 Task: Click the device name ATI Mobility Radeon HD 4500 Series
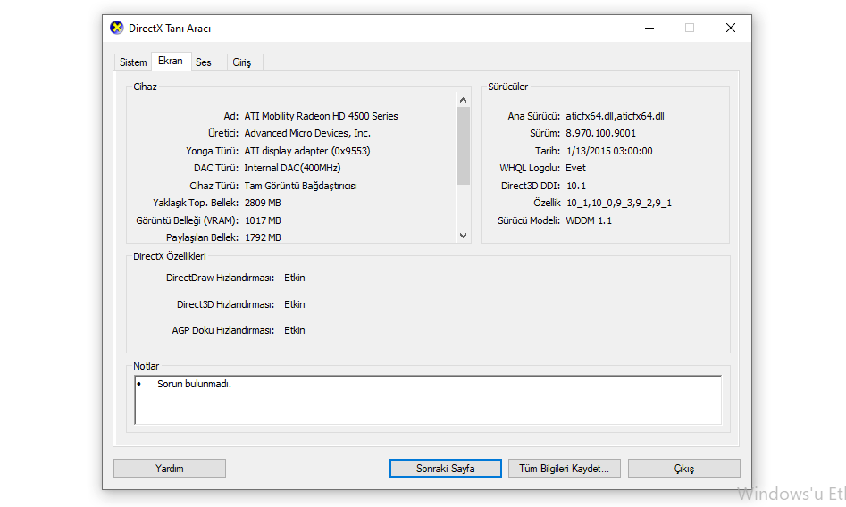click(321, 116)
